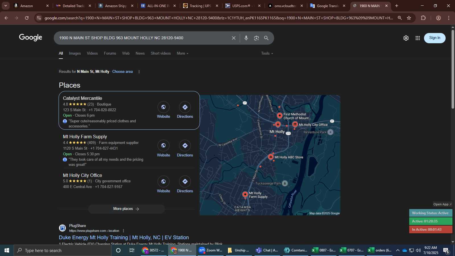This screenshot has height=256, width=455.
Task: Open the Mt Holly Farm Supply place title
Action: pos(85,137)
